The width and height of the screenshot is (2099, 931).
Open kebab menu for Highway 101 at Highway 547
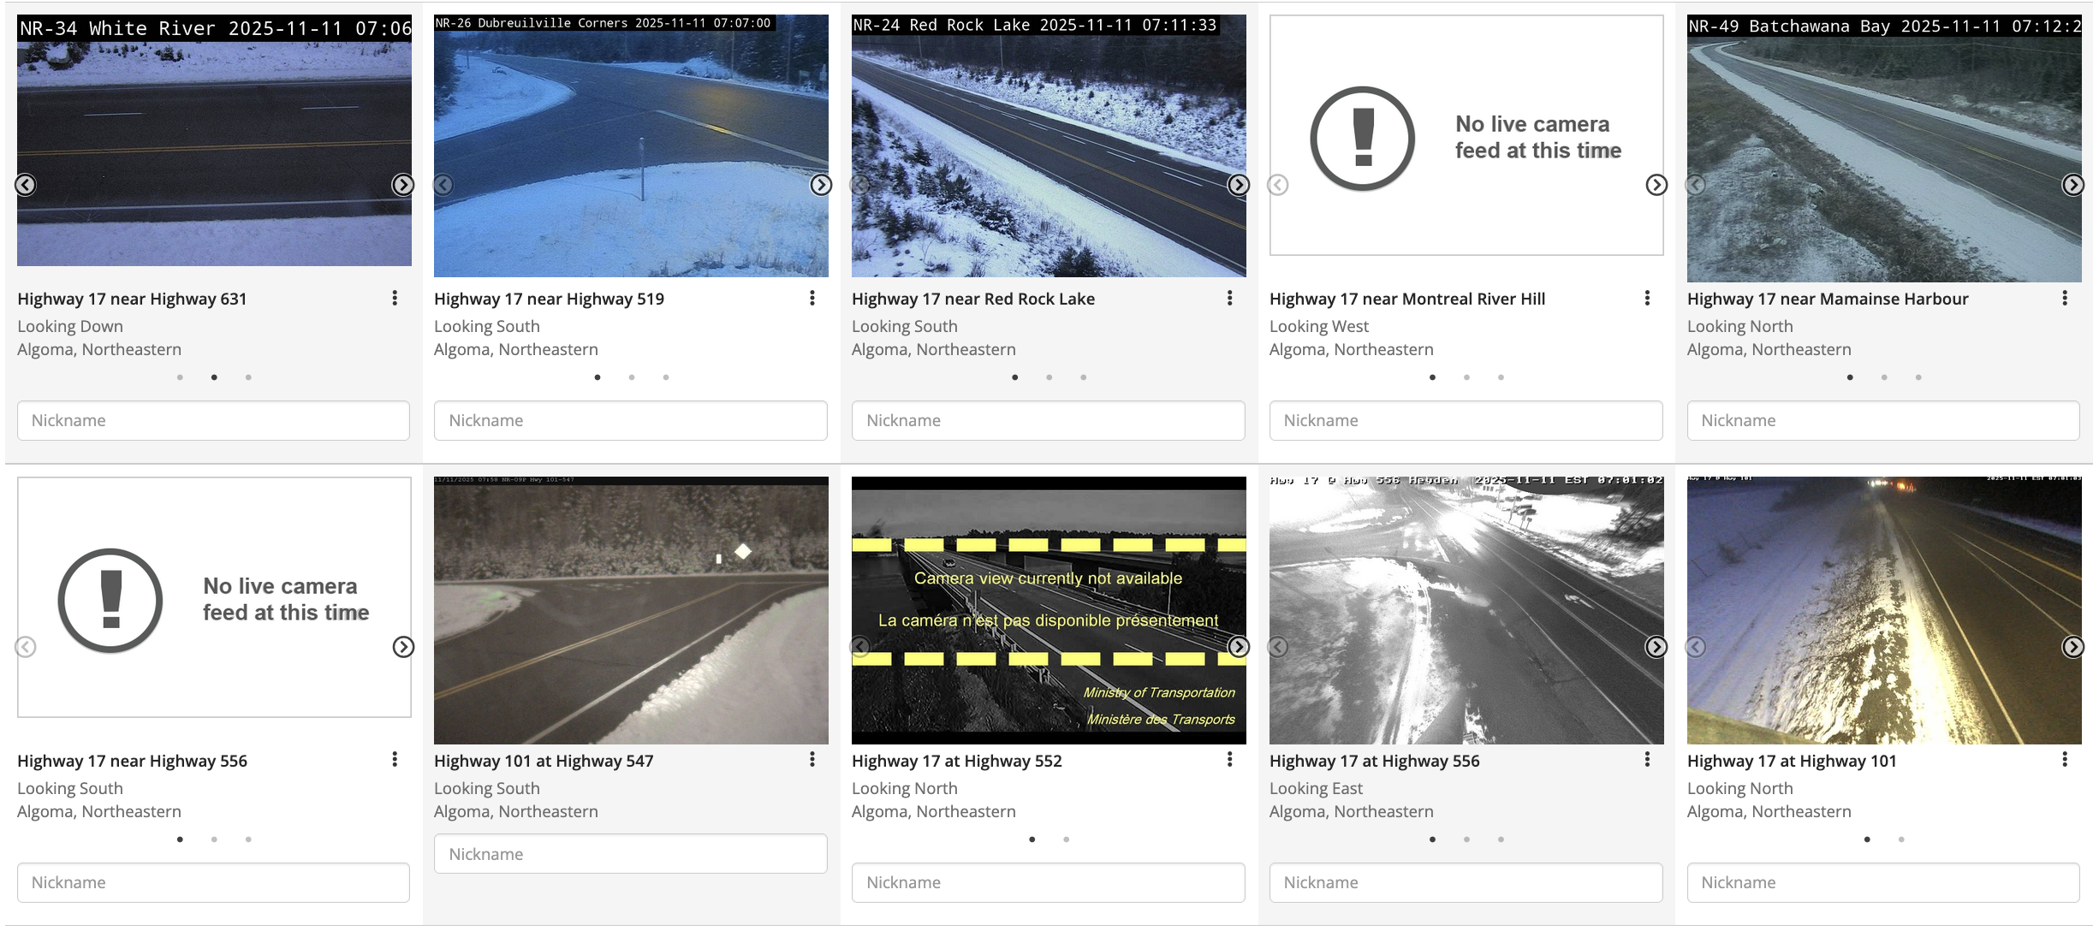tap(812, 760)
